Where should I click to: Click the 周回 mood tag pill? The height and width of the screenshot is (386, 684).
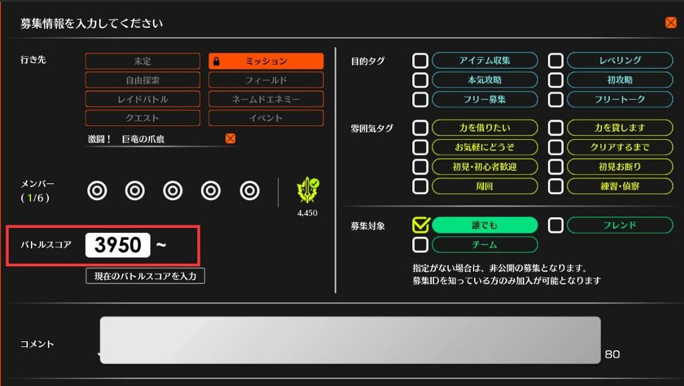[484, 186]
